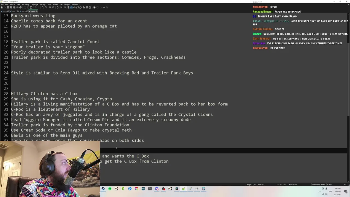Open Find with the magnifier icon
Image resolution: width=350 pixels, height=197 pixels.
pos(43,7)
